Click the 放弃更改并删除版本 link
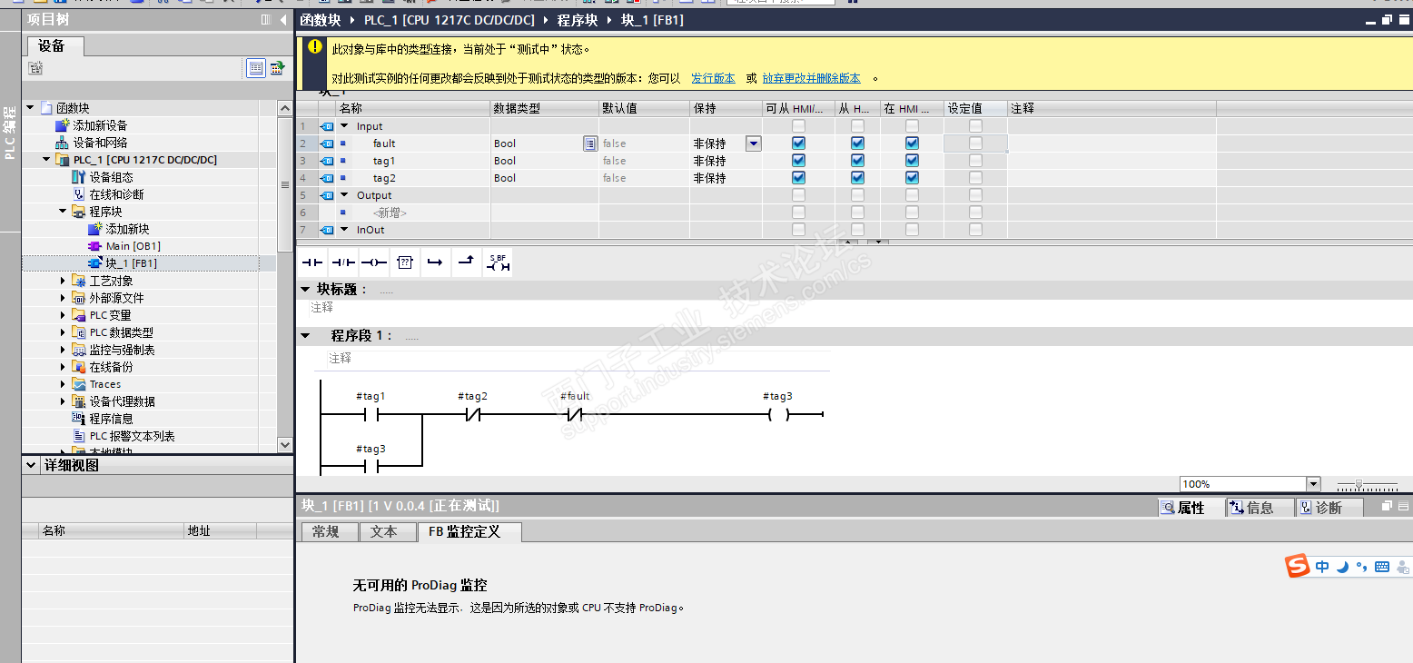Image resolution: width=1413 pixels, height=663 pixels. (x=811, y=79)
